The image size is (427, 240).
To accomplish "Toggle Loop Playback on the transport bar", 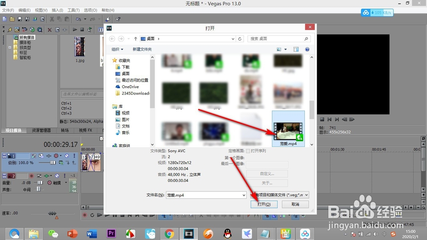I will (x=92, y=215).
